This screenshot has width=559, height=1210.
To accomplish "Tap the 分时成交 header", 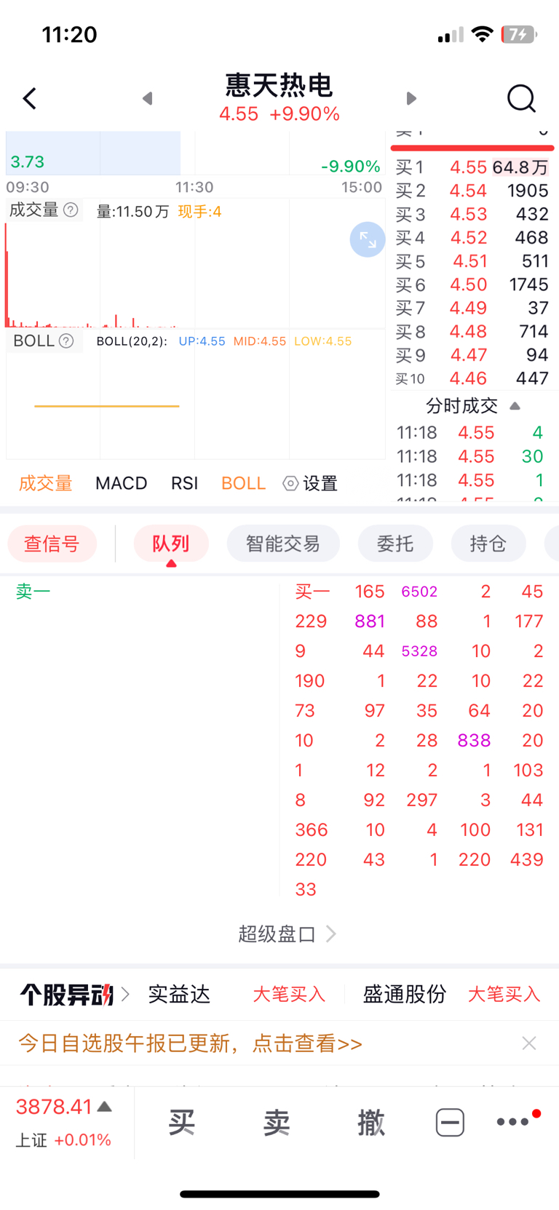I will point(461,406).
